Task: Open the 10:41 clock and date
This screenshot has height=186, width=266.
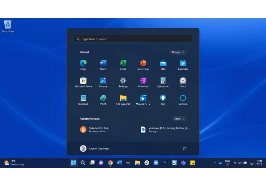Action: [x=256, y=163]
